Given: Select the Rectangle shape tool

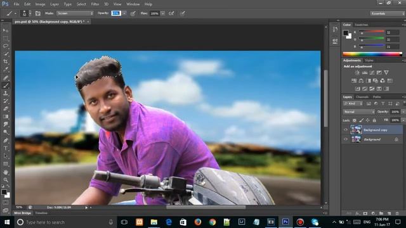Looking at the screenshot, I should (6, 164).
